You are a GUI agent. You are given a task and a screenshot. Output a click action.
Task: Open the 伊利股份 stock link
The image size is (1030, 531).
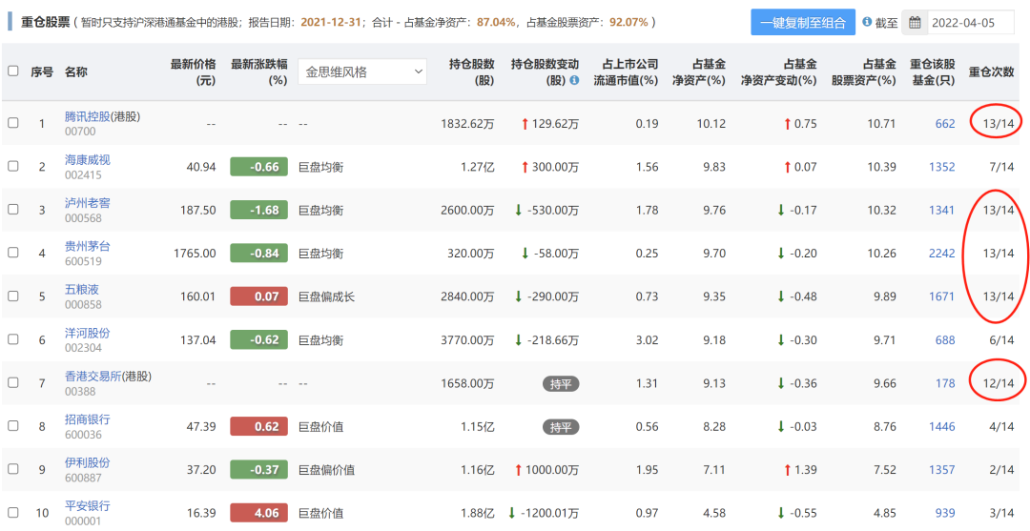[x=87, y=462]
